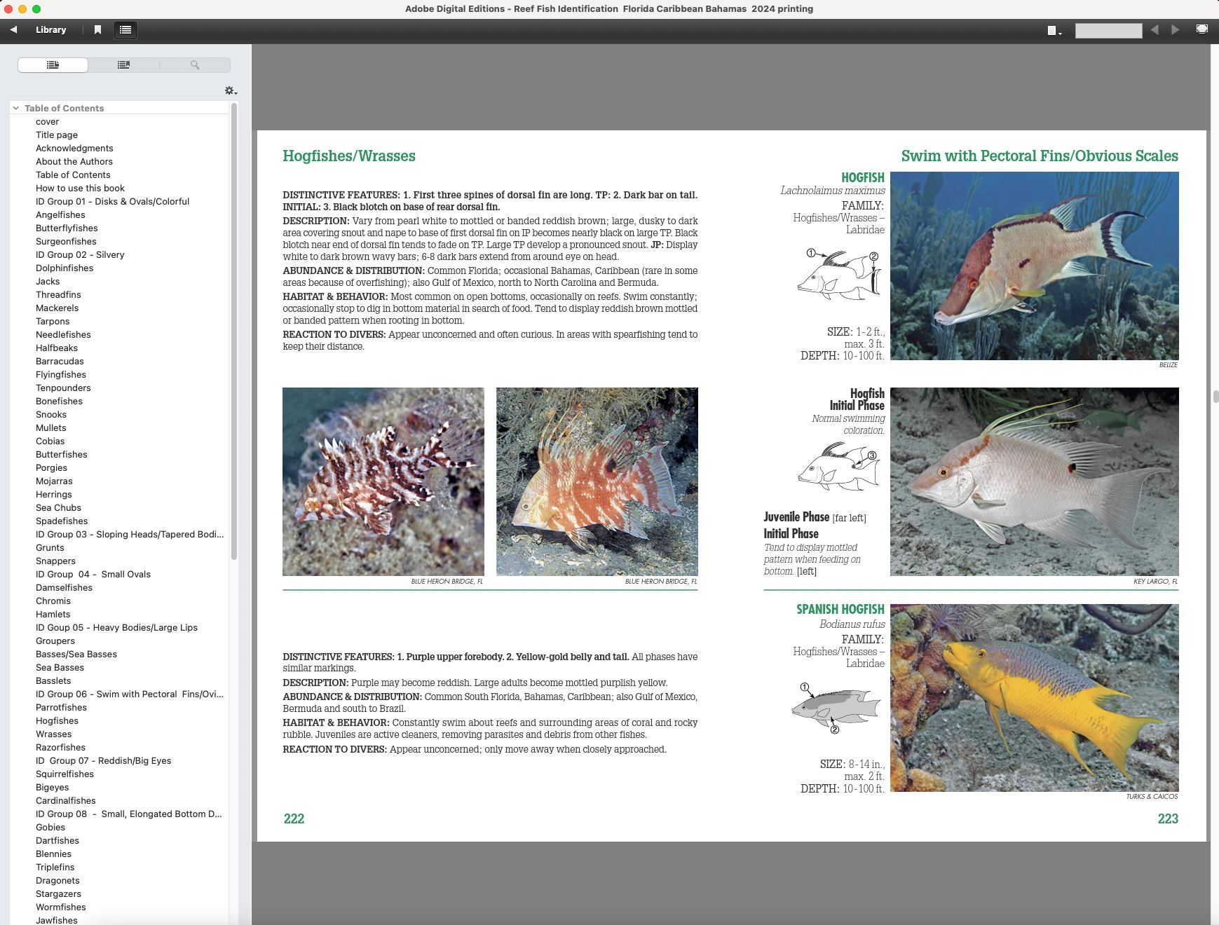Return to the Library view
Image resolution: width=1219 pixels, height=925 pixels.
pos(50,29)
